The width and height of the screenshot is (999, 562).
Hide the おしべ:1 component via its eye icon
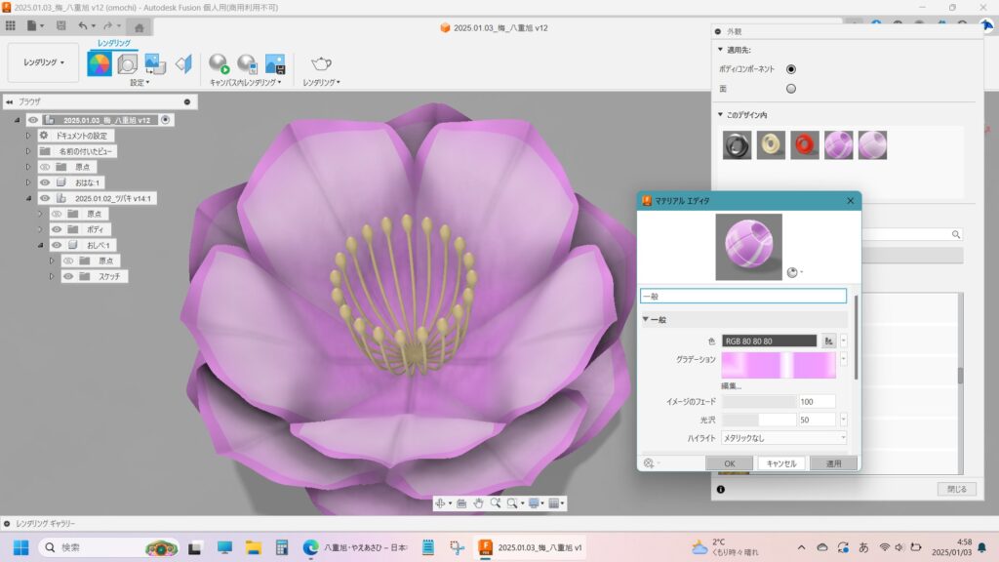57,245
